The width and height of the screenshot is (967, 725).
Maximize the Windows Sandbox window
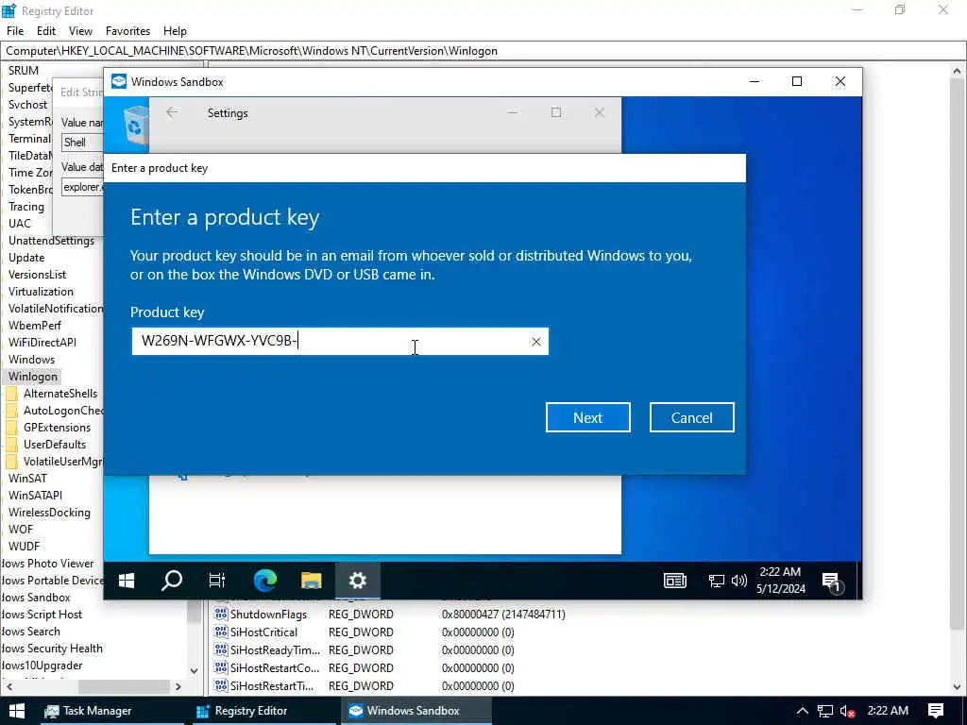[797, 81]
